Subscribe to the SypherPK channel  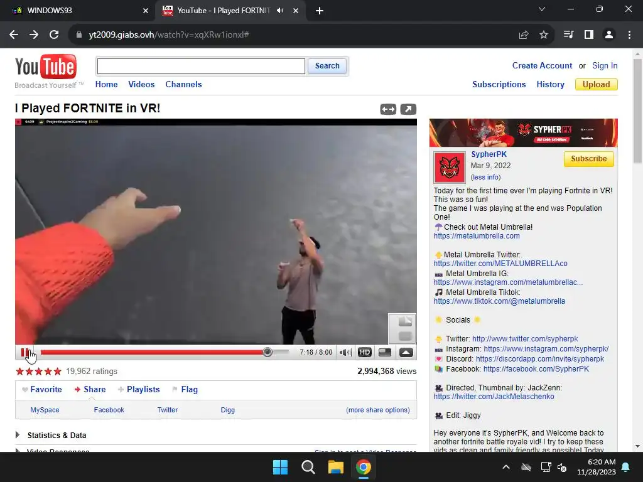pyautogui.click(x=588, y=159)
